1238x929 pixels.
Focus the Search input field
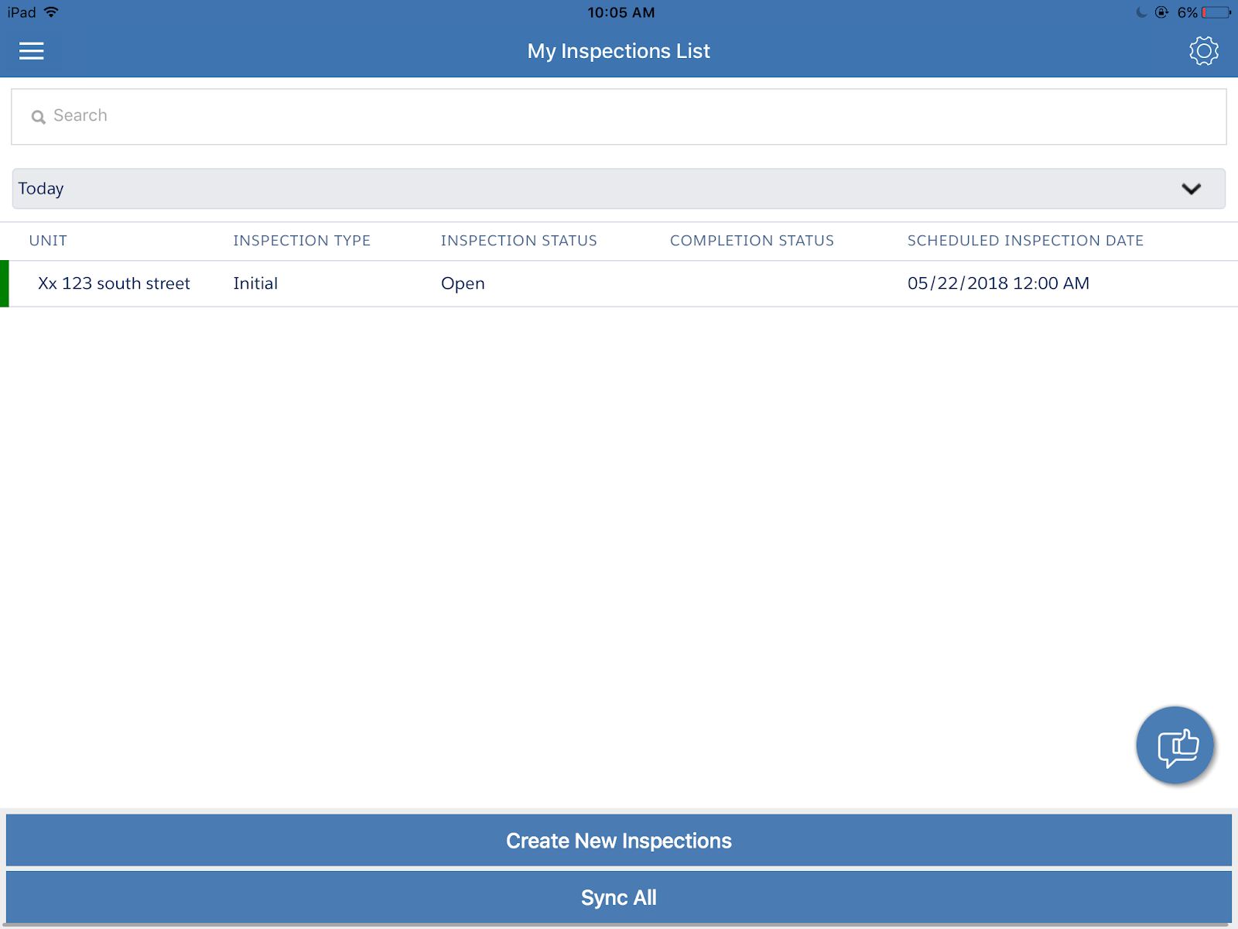[x=619, y=117]
